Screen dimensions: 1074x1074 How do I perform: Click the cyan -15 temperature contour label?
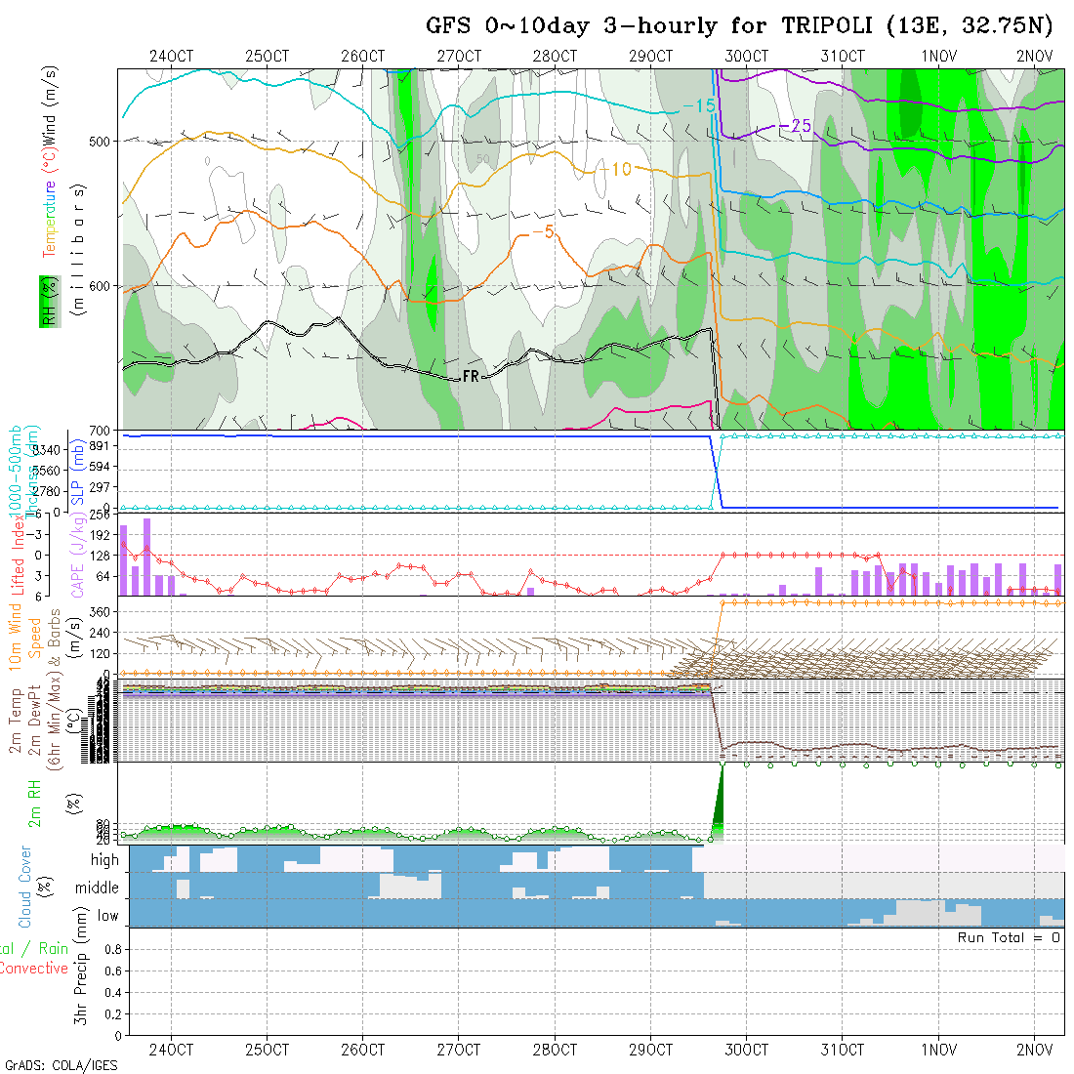coord(698,105)
